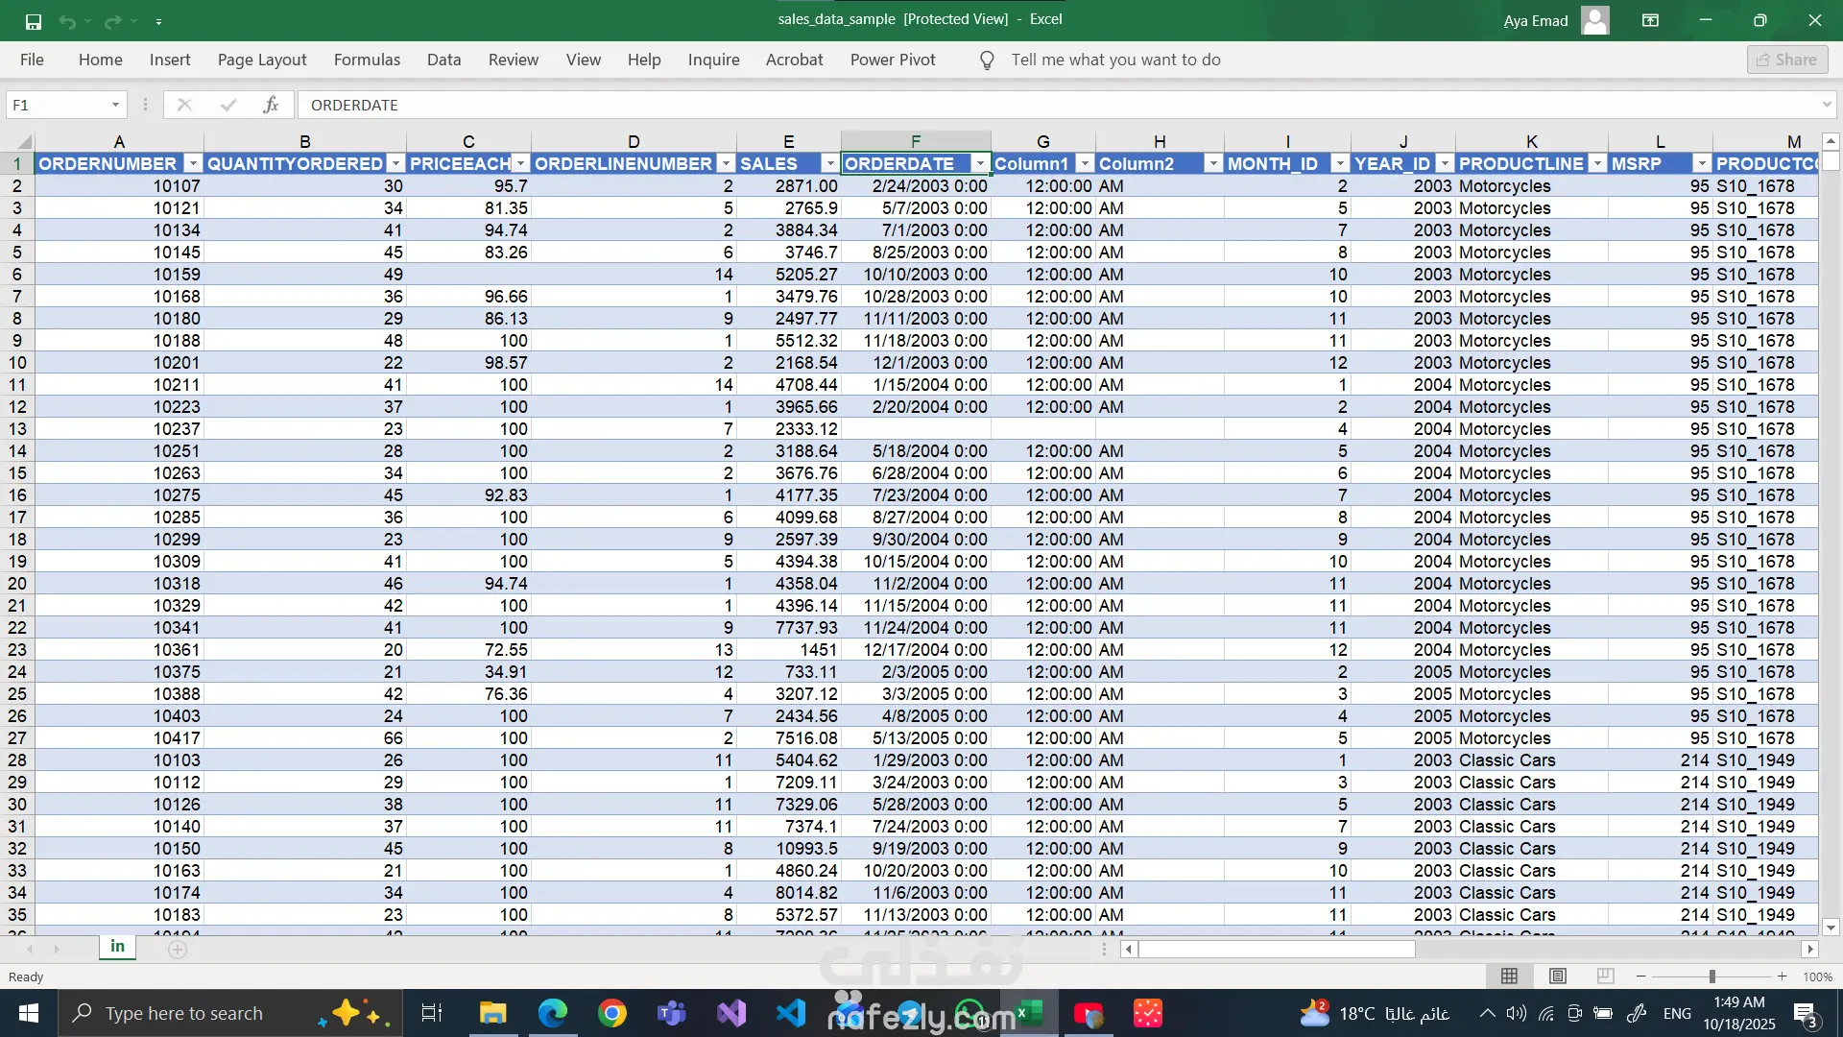The height and width of the screenshot is (1037, 1843).
Task: Switch to Page Break Preview icon
Action: coord(1605,977)
